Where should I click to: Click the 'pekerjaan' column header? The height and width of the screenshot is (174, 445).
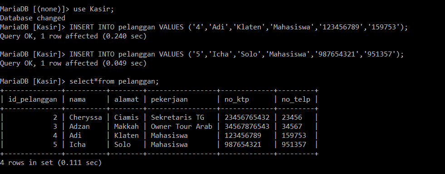(169, 99)
